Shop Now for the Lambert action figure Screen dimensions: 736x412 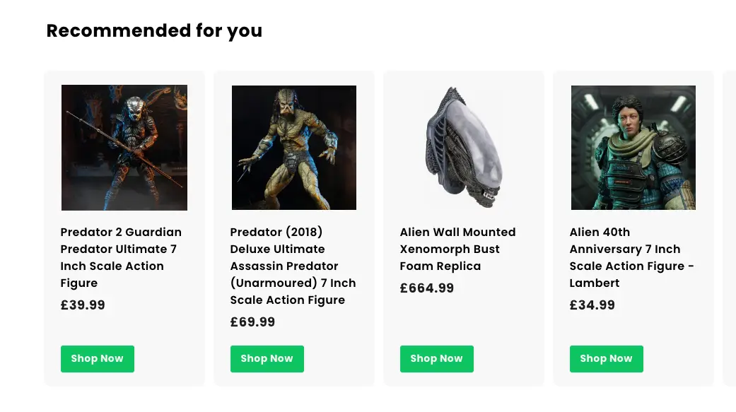click(x=607, y=359)
